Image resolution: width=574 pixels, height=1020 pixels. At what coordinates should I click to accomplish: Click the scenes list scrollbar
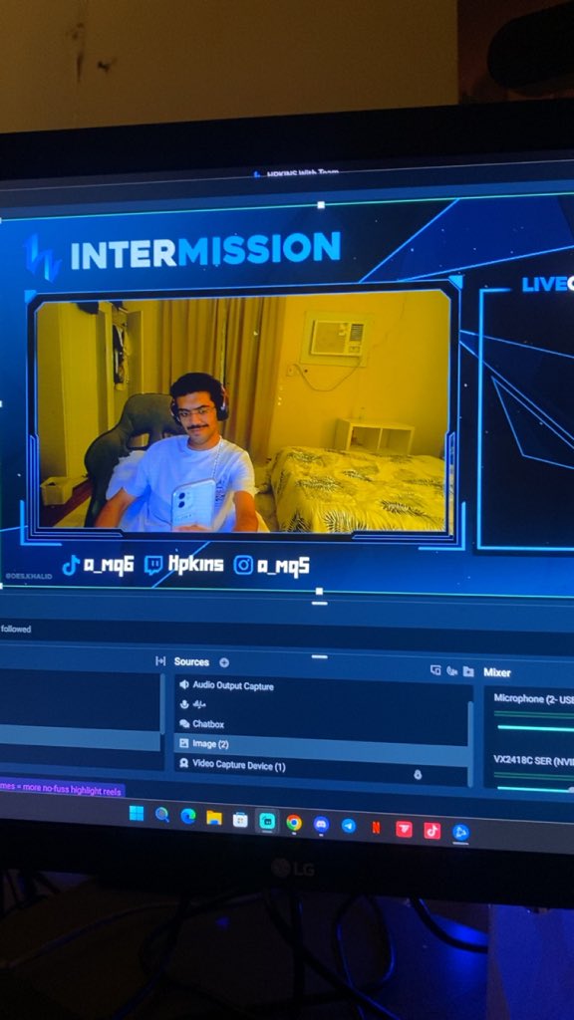coord(162,703)
